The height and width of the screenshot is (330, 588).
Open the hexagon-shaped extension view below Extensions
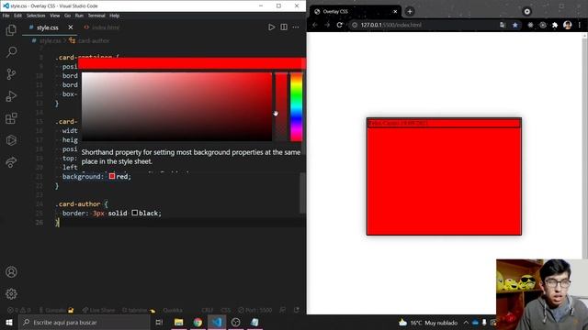[x=11, y=140]
